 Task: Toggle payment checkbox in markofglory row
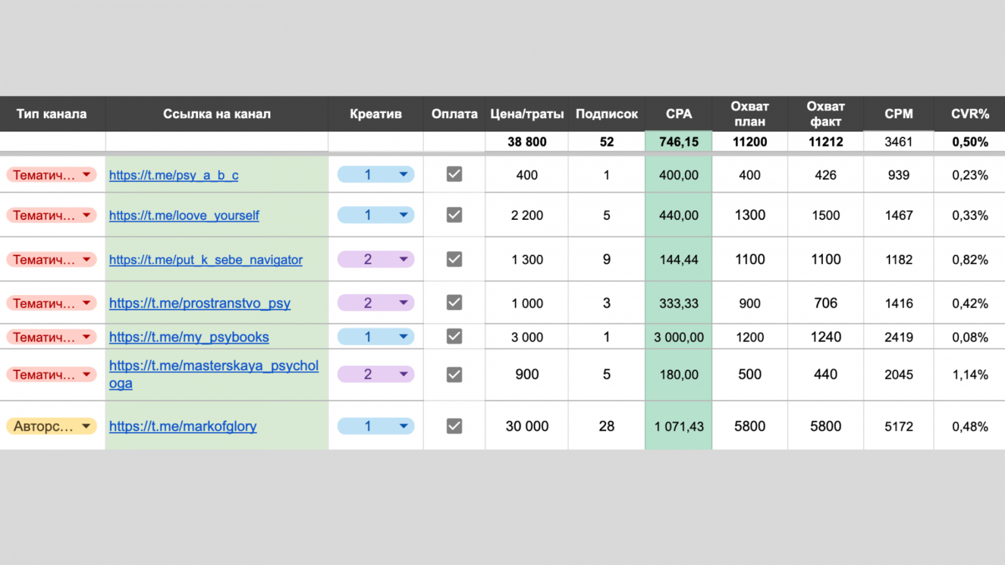[x=454, y=426]
